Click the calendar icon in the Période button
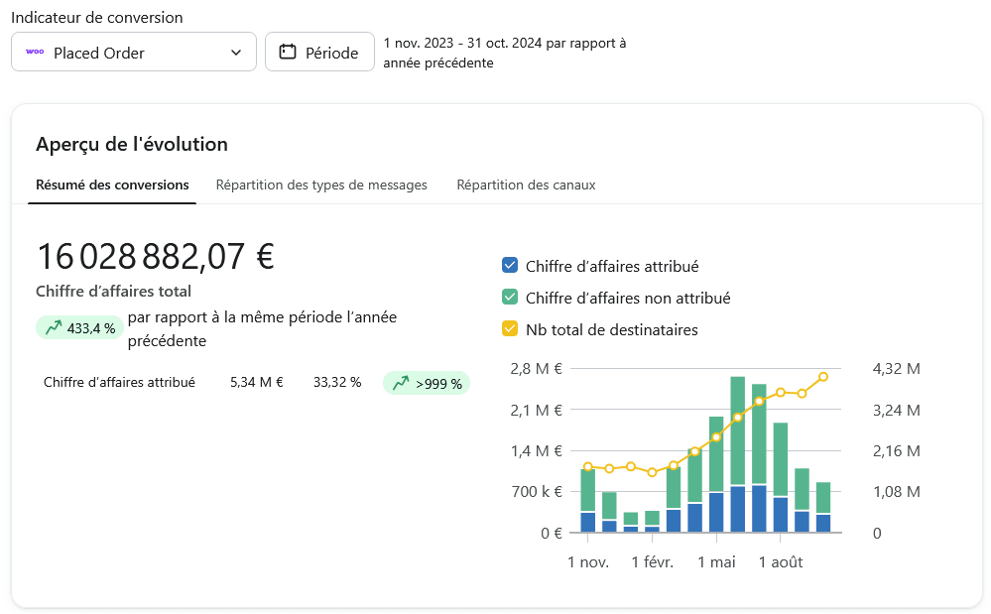Viewport: 991px width, 614px height. pyautogui.click(x=287, y=52)
